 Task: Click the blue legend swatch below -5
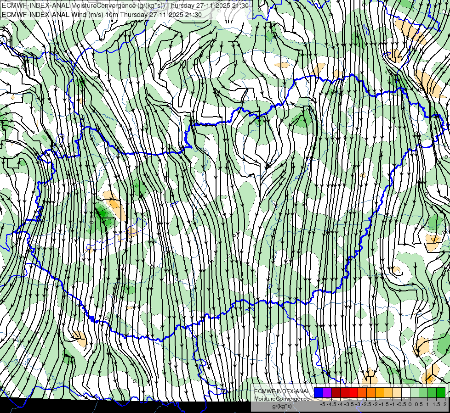(x=319, y=392)
